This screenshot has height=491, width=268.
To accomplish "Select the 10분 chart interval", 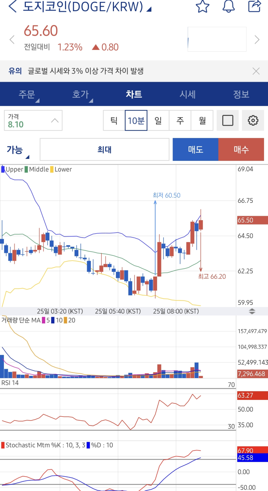I will 136,120.
